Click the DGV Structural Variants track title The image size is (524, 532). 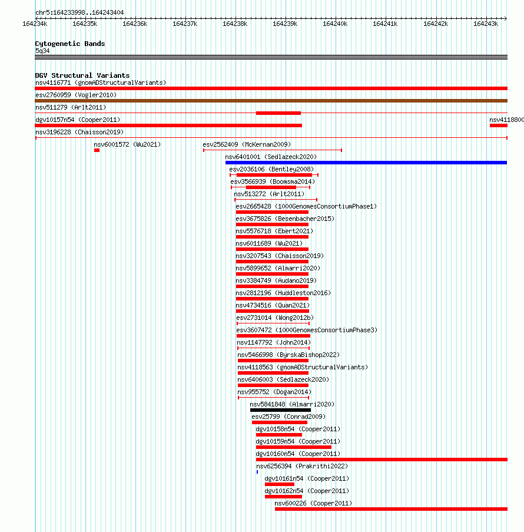[x=82, y=75]
